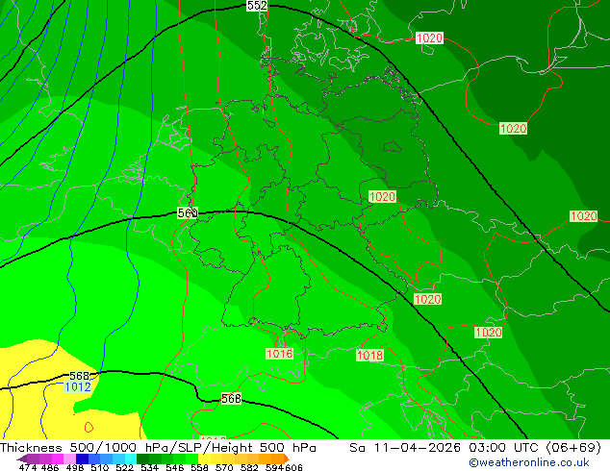610x471 pixels.
Task: Open the weatheronline.co.uk copyright link
Action: tap(529, 462)
